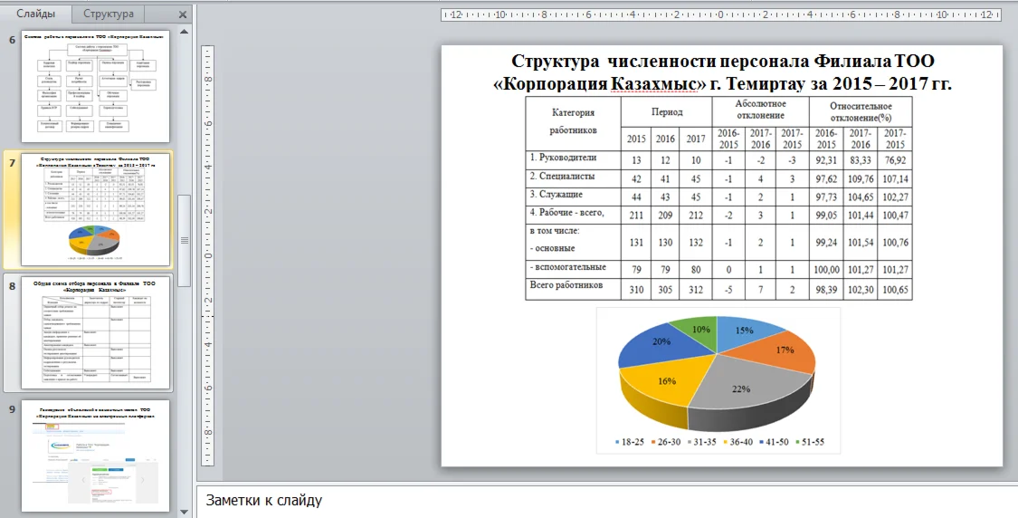Click the slide title Структура численности персонала
This screenshot has width=1018, height=518.
722,72
